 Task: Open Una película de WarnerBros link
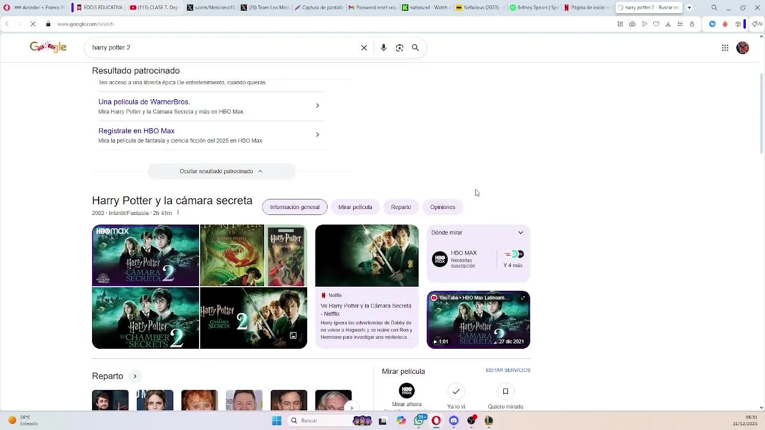coord(144,102)
